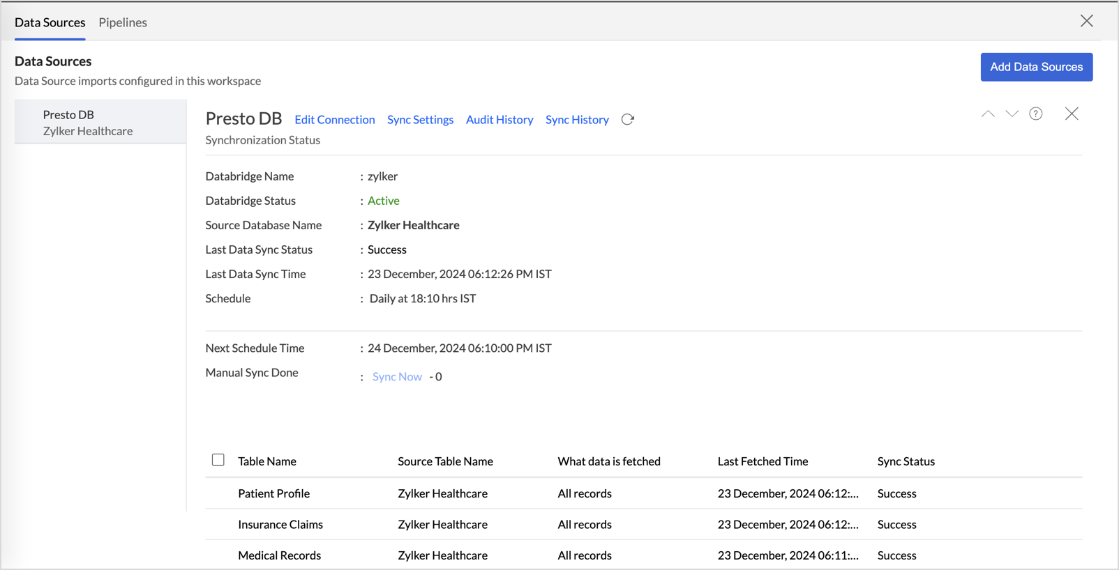This screenshot has height=570, width=1119.
Task: Click the Presto DB heading title
Action: coord(243,118)
